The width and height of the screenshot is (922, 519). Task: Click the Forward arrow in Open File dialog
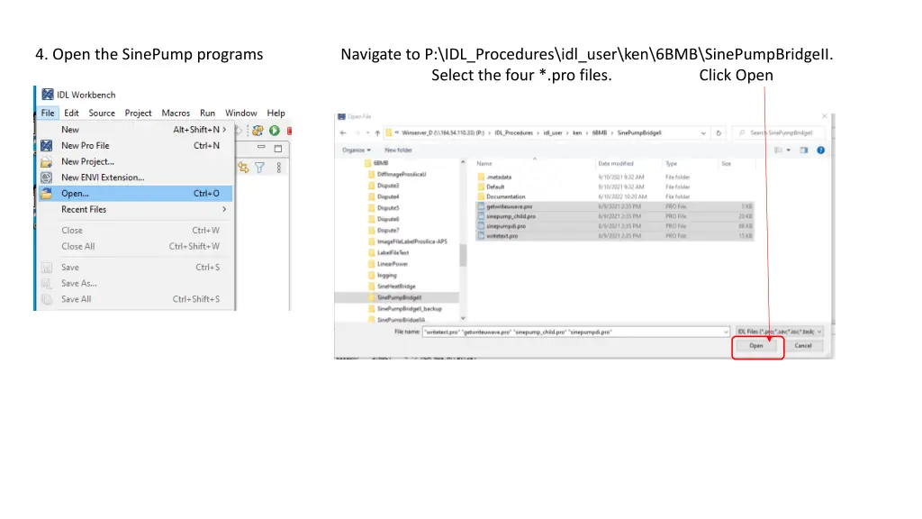357,133
